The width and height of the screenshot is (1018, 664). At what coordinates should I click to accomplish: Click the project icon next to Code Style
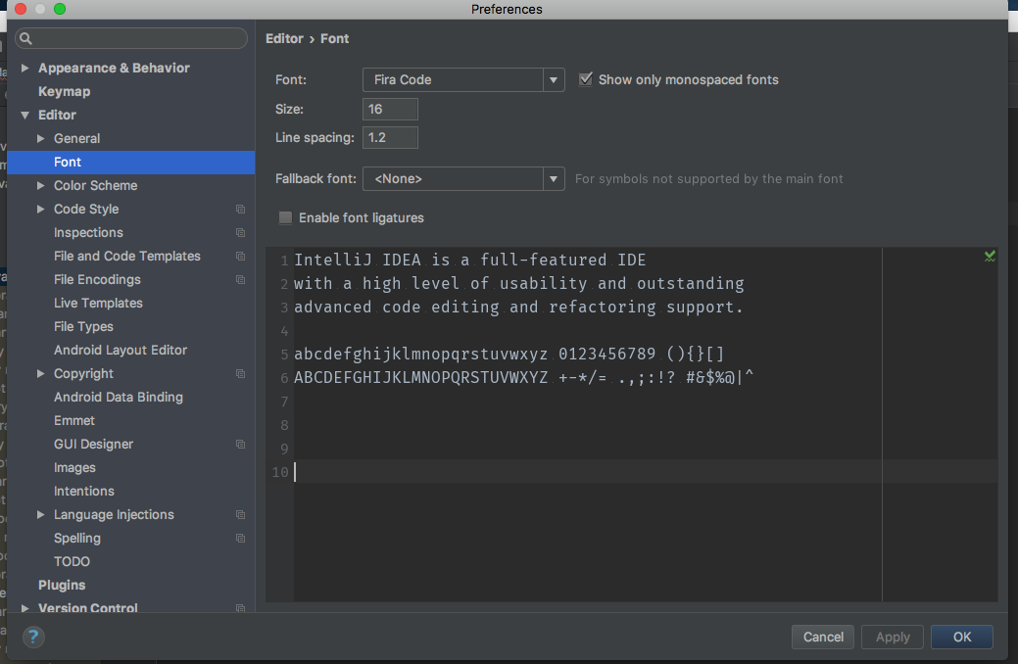click(x=240, y=209)
